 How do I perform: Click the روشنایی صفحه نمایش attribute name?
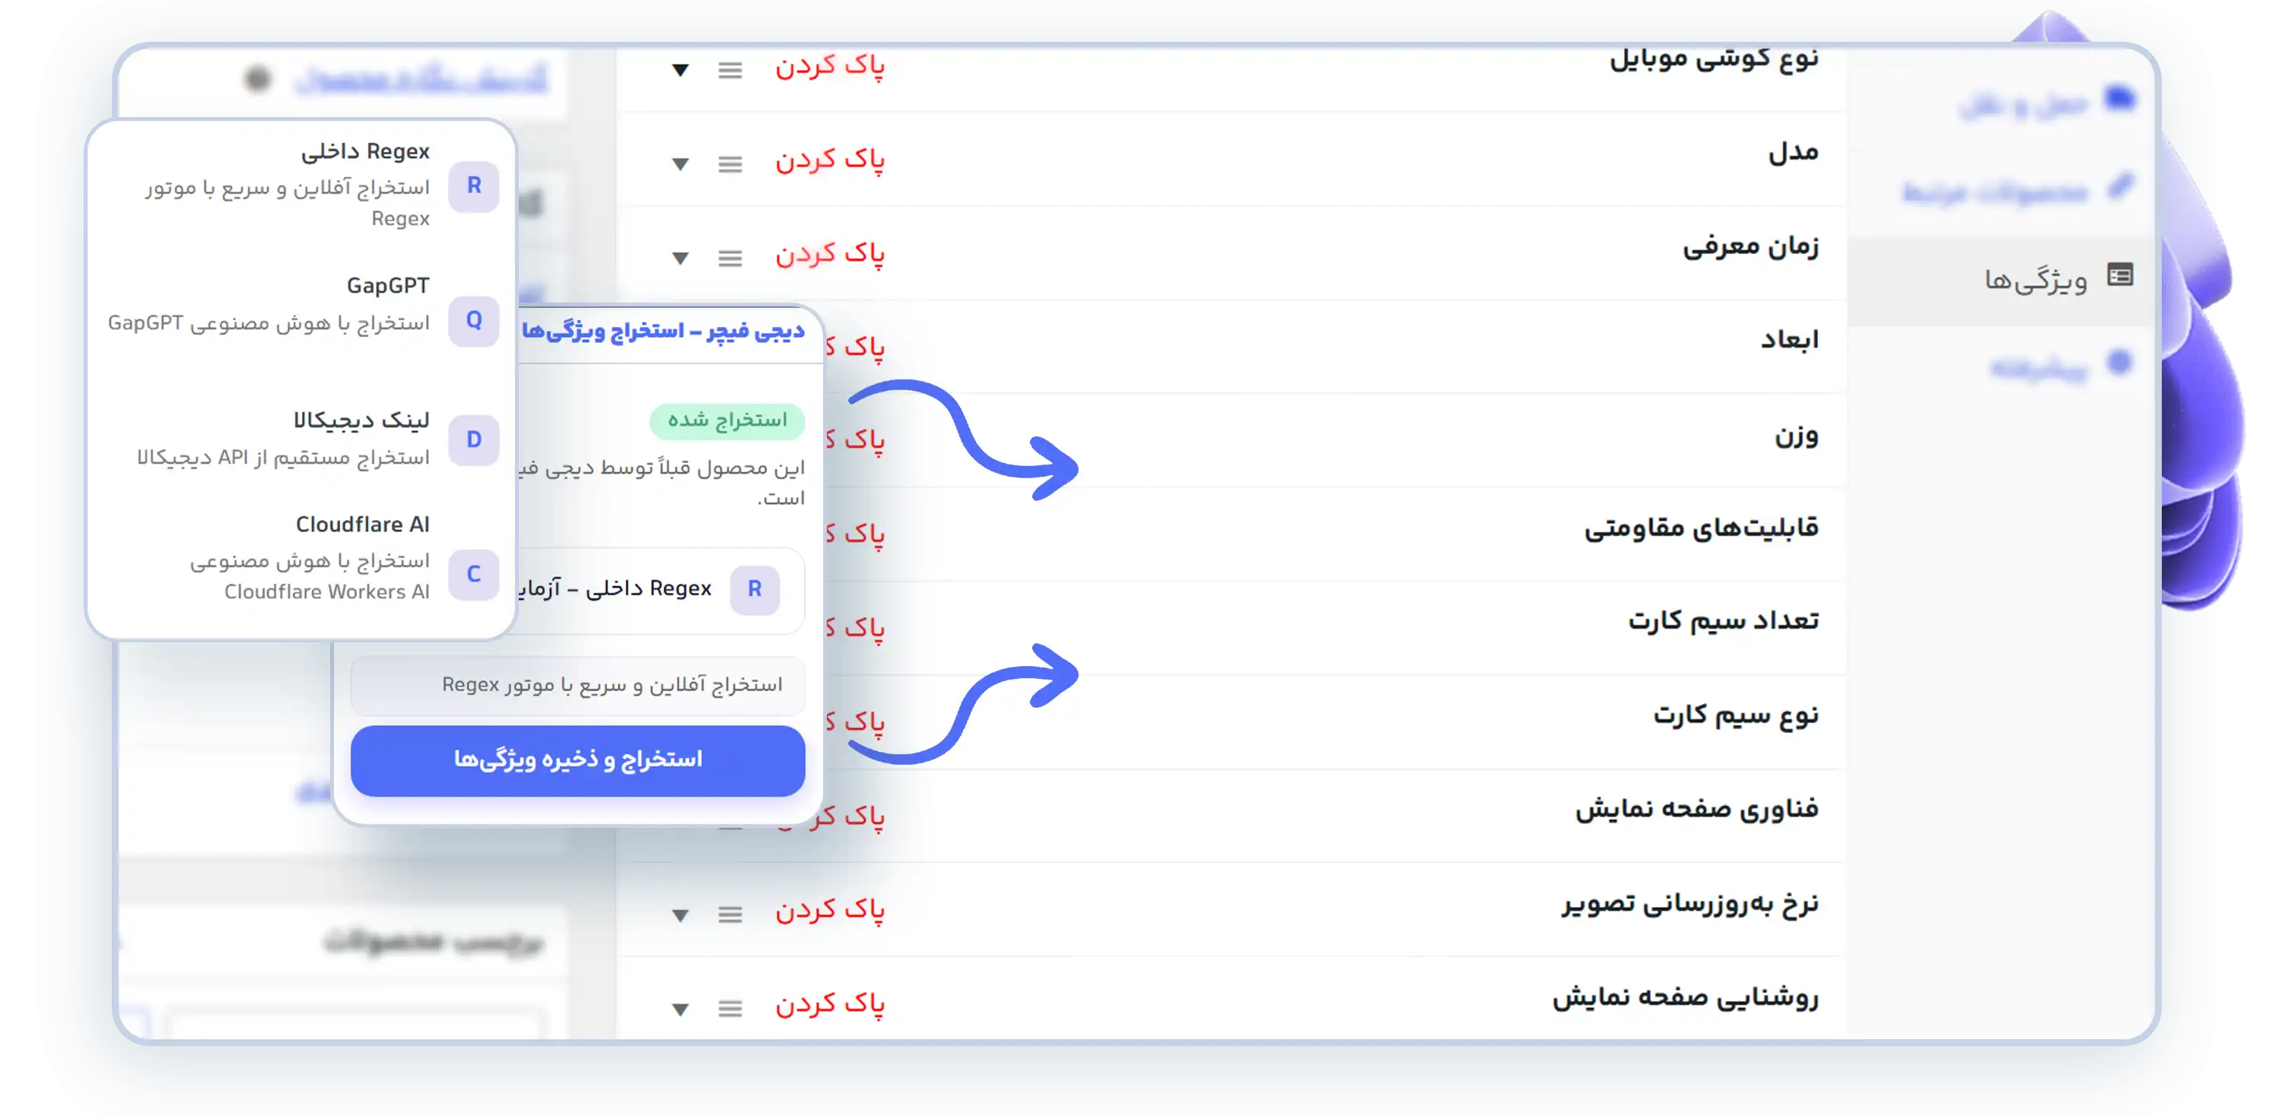click(1685, 997)
